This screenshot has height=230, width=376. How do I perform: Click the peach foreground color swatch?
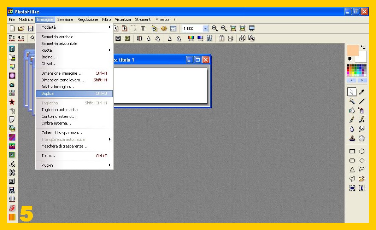pos(353,50)
